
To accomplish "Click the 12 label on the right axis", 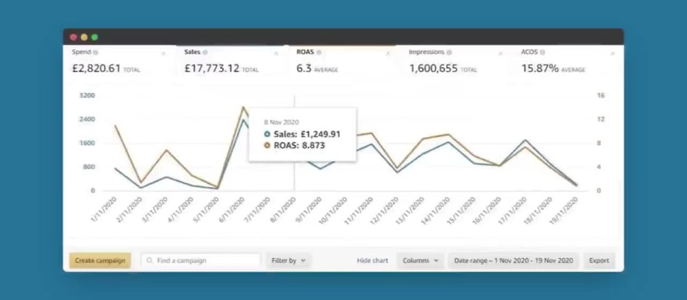I will (600, 119).
